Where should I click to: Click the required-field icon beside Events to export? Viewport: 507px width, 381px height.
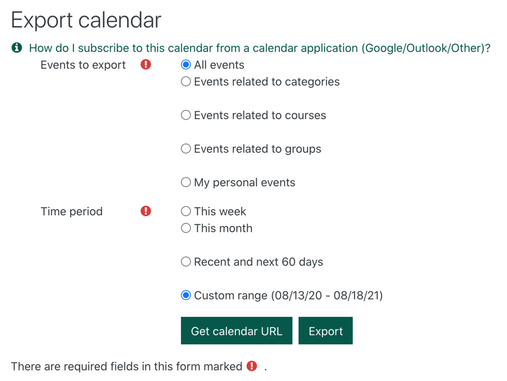pyautogui.click(x=146, y=65)
